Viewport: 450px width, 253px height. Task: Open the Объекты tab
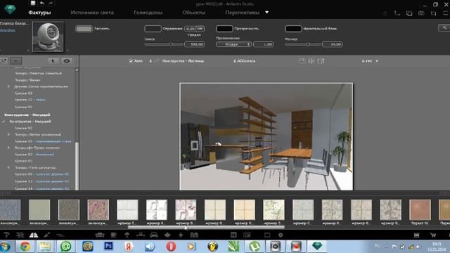(194, 13)
